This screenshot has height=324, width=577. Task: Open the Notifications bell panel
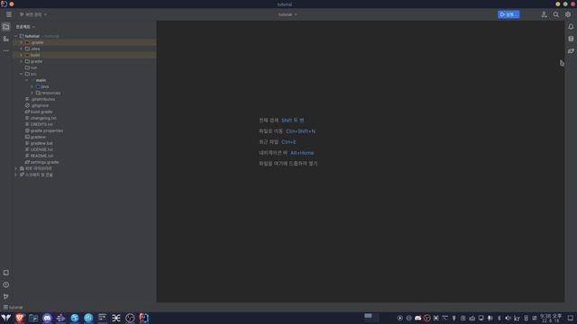point(571,26)
